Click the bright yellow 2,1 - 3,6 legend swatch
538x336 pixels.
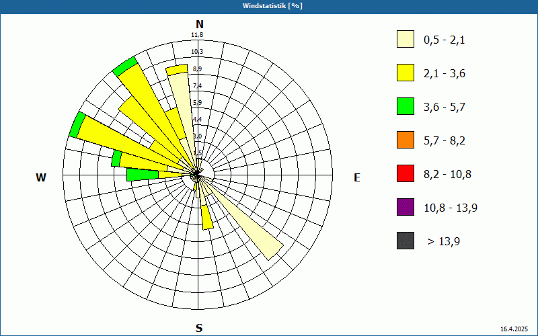[x=406, y=73]
